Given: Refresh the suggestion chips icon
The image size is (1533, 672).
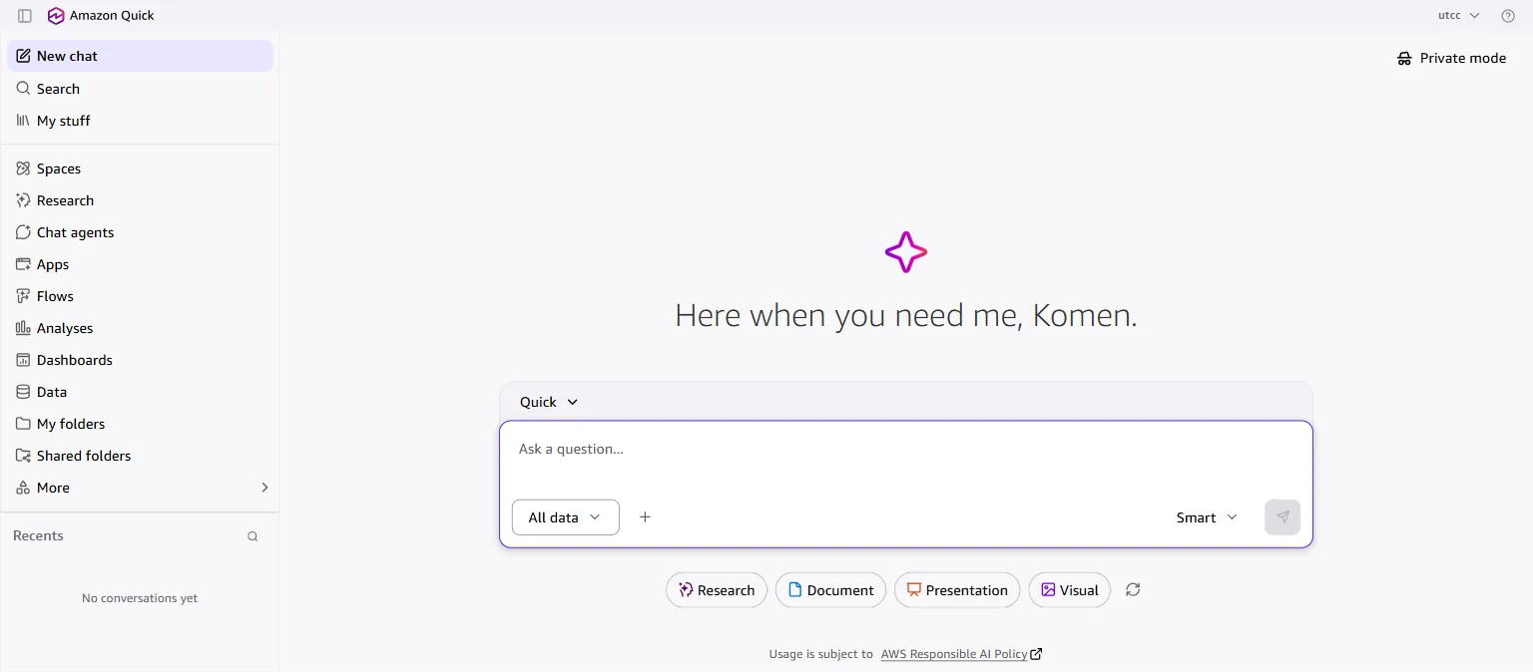Looking at the screenshot, I should click(1133, 590).
